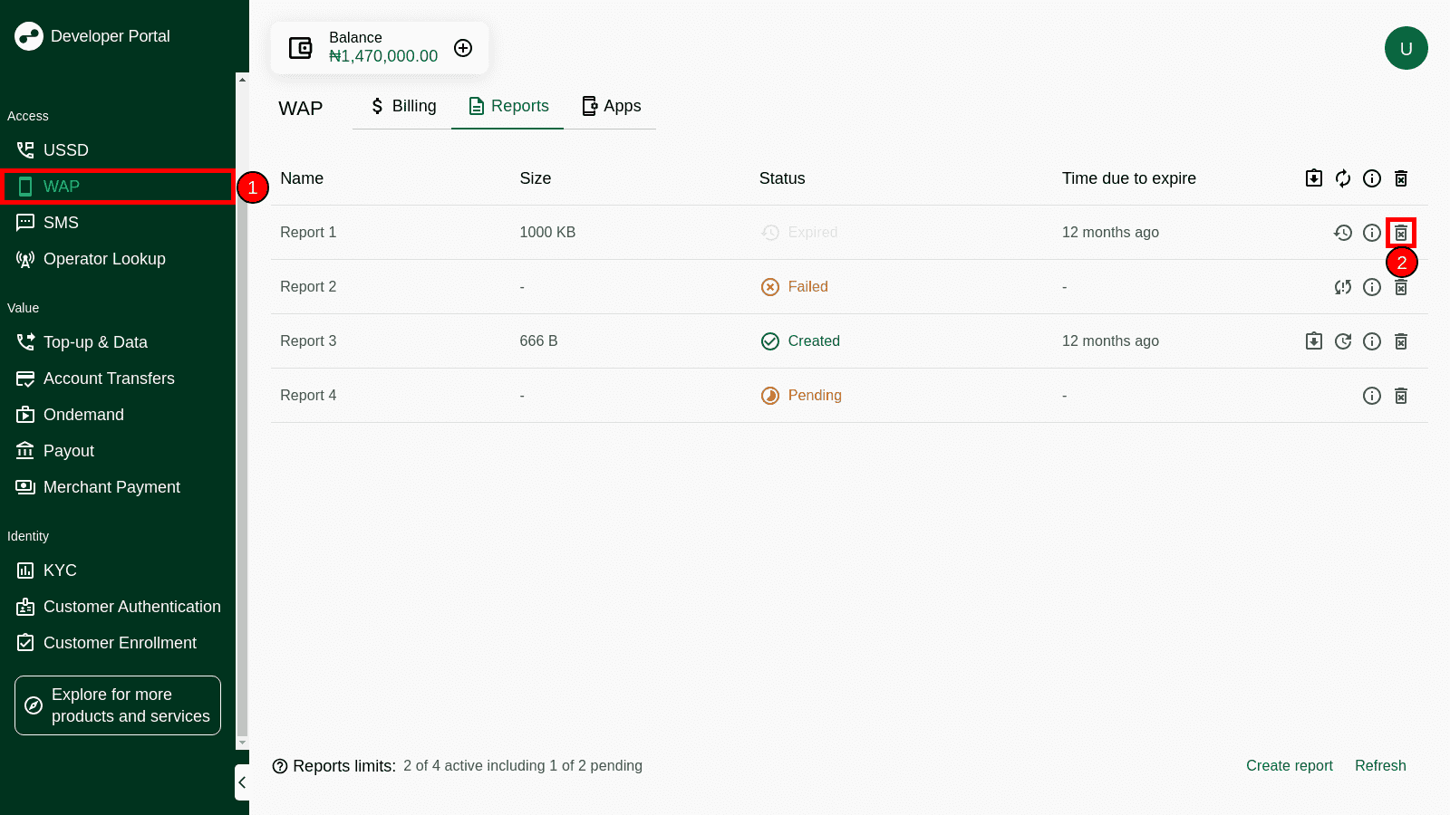This screenshot has width=1450, height=815.
Task: Collapse the sidebar with the chevron arrow
Action: (x=242, y=782)
